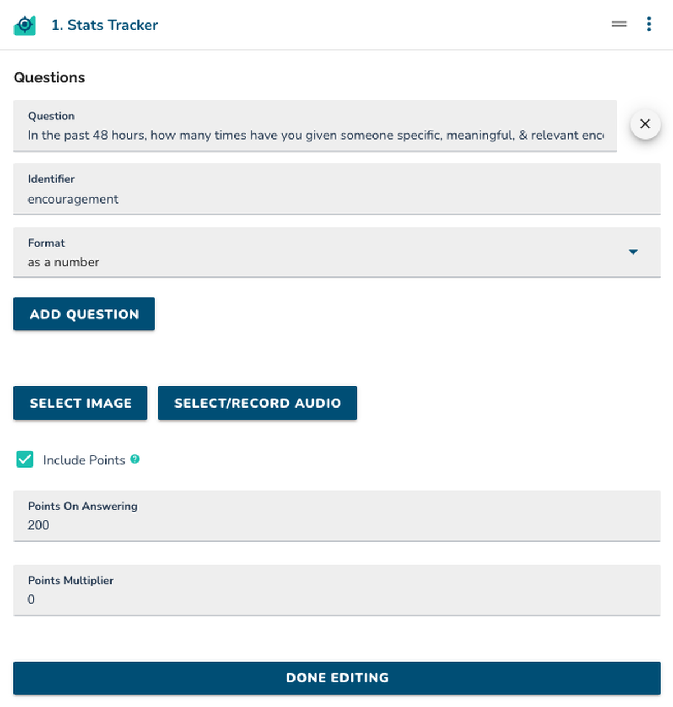Image resolution: width=673 pixels, height=707 pixels.
Task: Expand the Format dropdown arrow
Action: [x=633, y=252]
